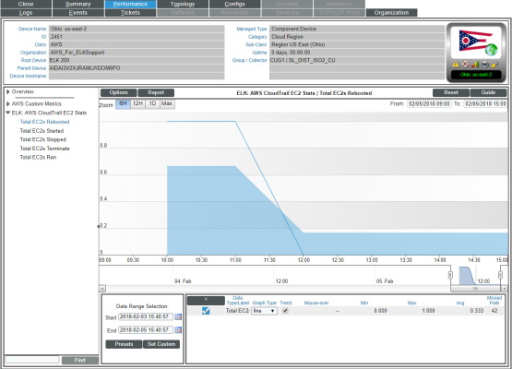
Task: Click the Root Device value ELK 200
Action: (59, 60)
